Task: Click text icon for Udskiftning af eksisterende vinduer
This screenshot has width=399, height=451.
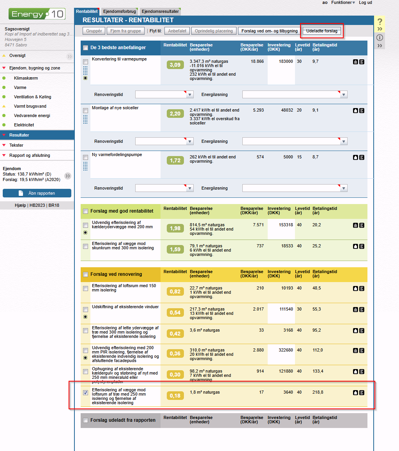Action: click(362, 309)
